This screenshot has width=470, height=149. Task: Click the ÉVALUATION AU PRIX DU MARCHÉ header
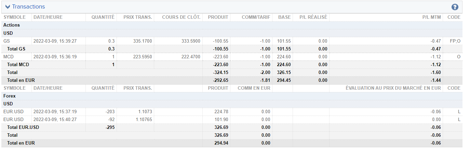click(x=393, y=88)
